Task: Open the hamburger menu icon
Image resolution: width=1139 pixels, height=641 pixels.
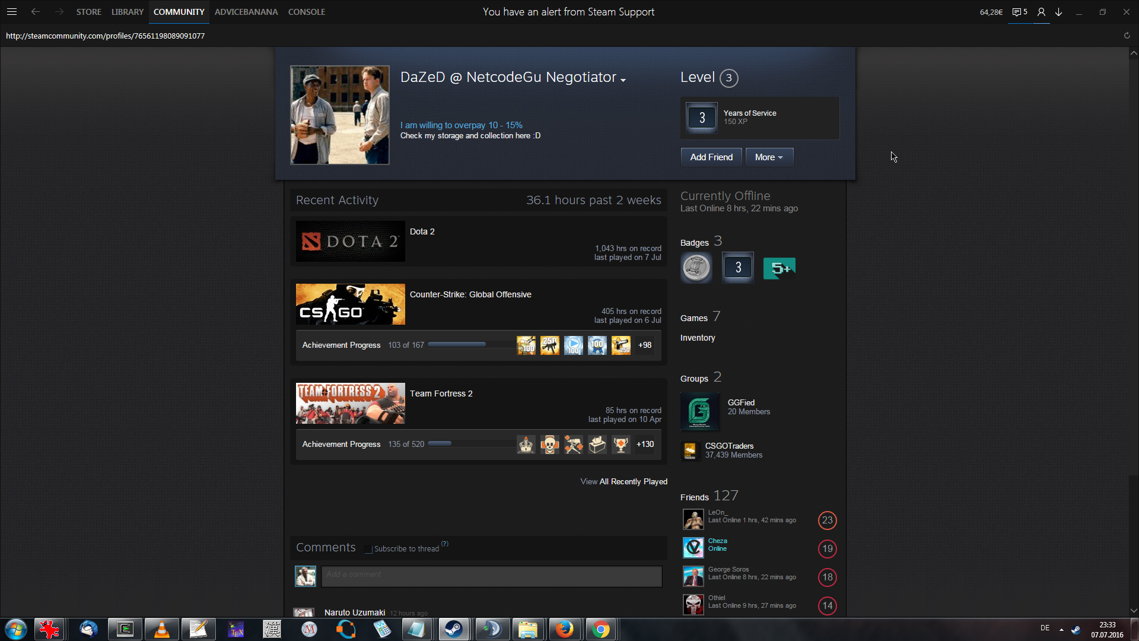Action: pos(11,12)
